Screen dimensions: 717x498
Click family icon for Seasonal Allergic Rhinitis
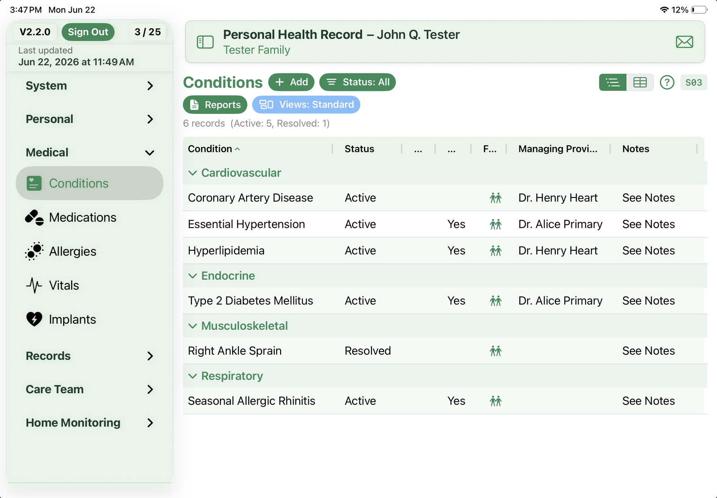tap(496, 401)
